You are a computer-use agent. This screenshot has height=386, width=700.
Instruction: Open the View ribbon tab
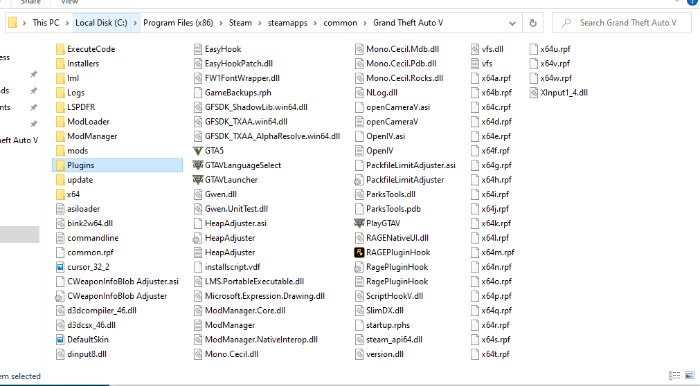tap(70, 2)
